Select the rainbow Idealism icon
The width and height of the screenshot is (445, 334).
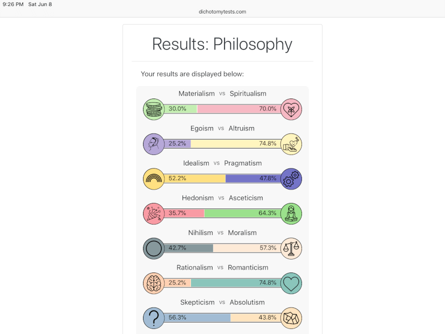[153, 178]
